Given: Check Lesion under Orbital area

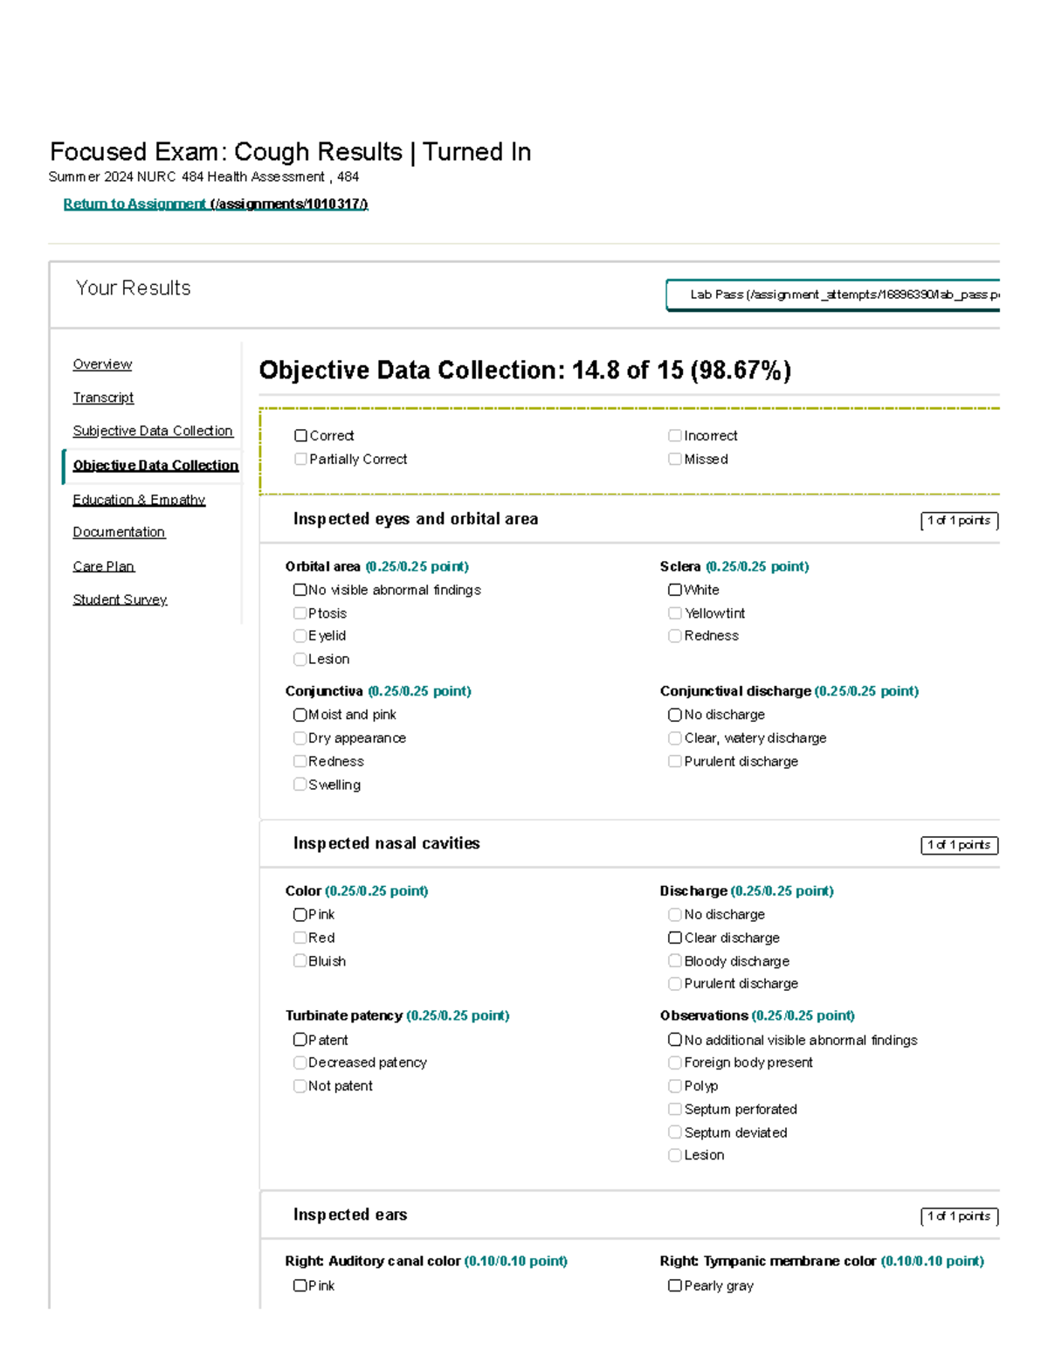Looking at the screenshot, I should (300, 659).
